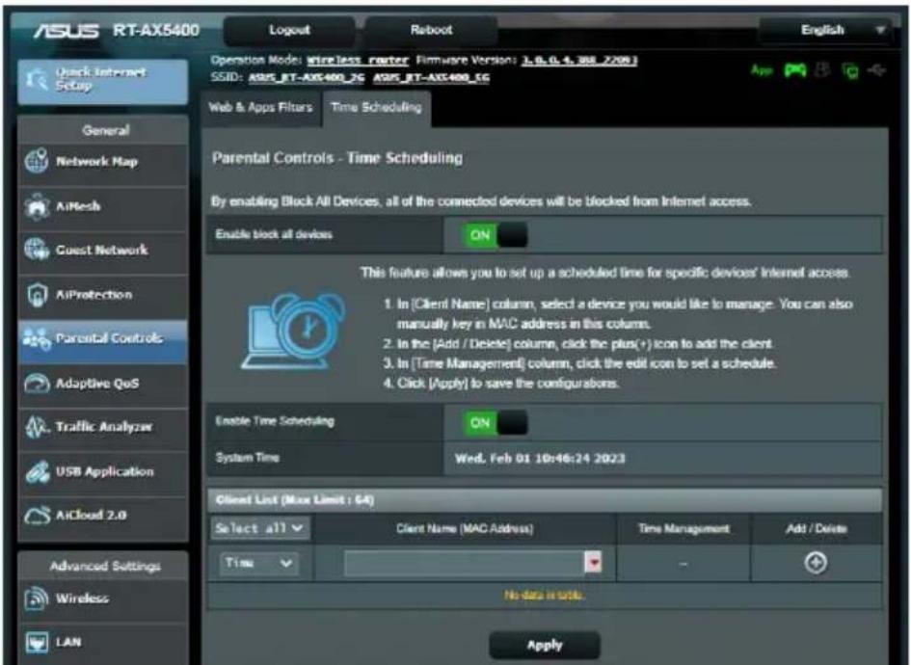
Task: Click the Reboot button
Action: [431, 30]
